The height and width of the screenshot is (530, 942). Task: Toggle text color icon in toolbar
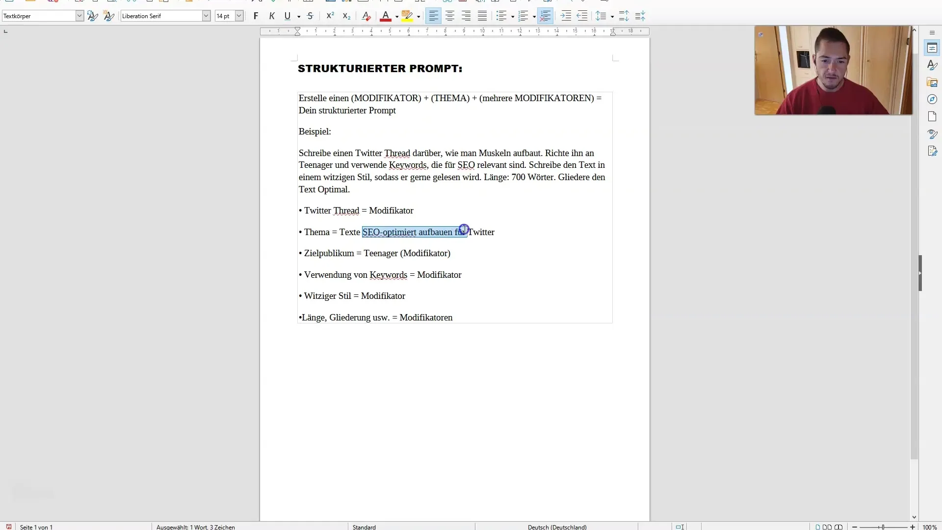[385, 16]
